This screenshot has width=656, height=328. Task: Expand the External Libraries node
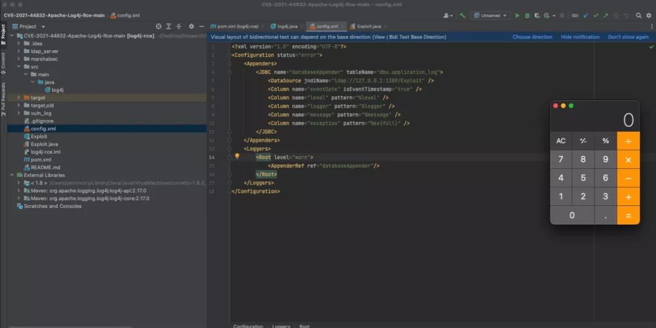point(12,175)
